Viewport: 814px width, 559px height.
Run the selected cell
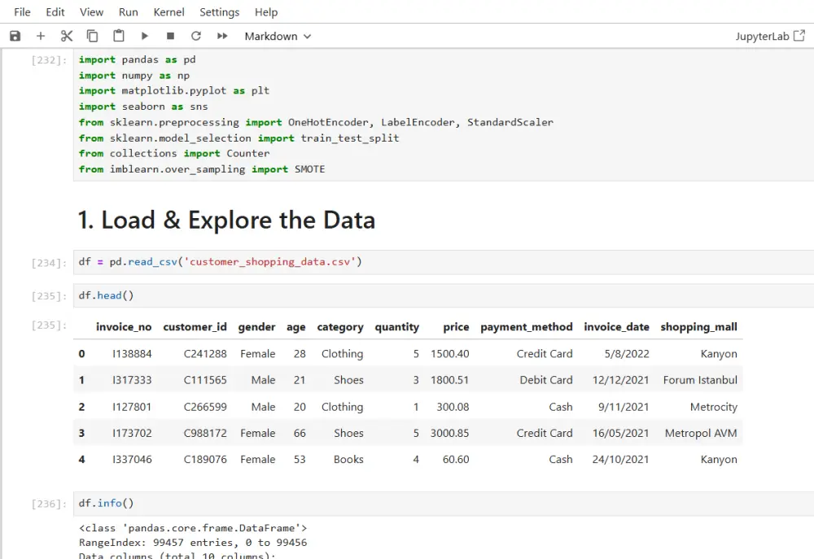tap(145, 36)
